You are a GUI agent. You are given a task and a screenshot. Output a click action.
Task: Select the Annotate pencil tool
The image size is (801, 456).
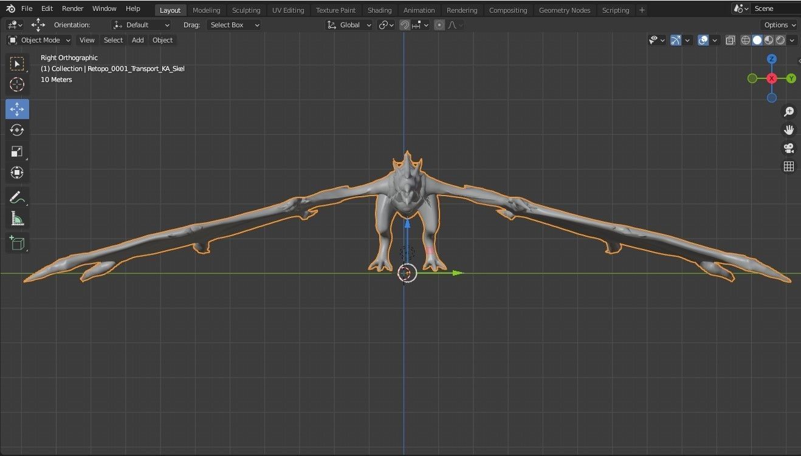(x=17, y=197)
